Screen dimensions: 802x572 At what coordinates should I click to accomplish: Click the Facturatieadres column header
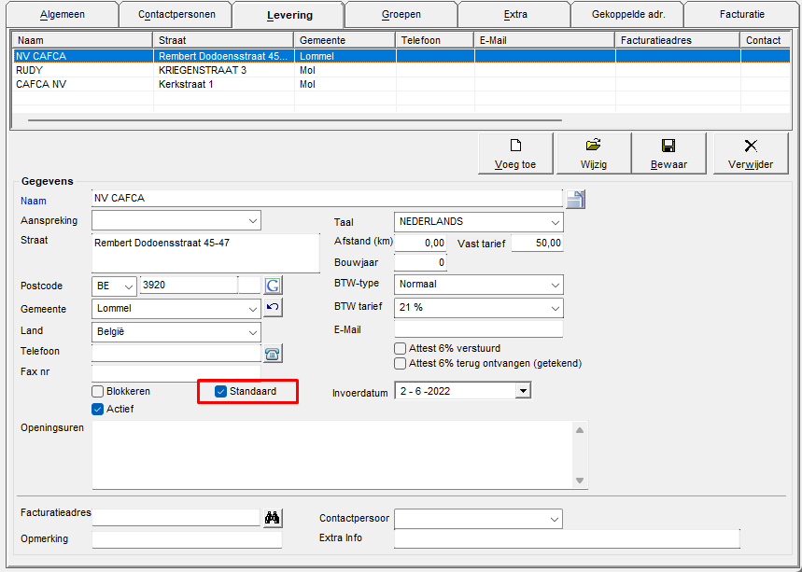coord(677,40)
